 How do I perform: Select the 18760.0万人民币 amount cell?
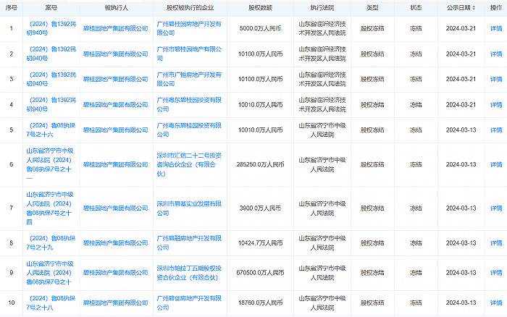tap(260, 303)
